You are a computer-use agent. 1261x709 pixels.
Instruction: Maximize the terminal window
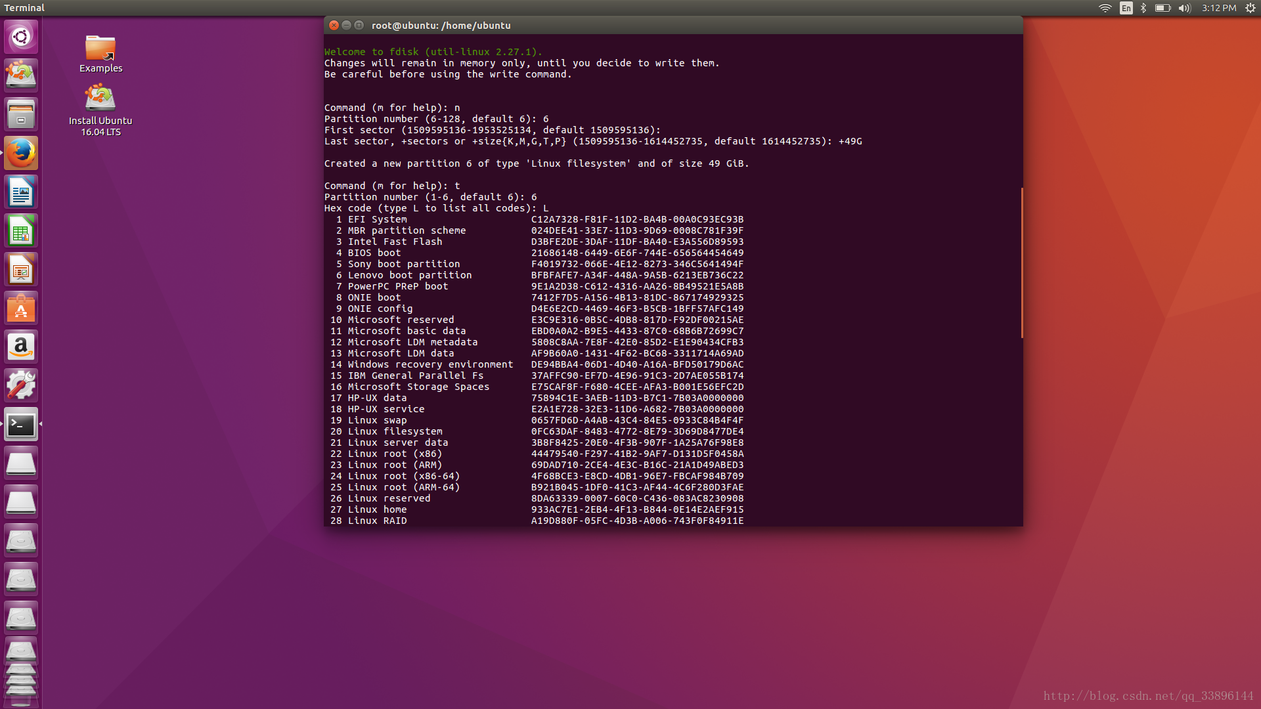click(359, 25)
